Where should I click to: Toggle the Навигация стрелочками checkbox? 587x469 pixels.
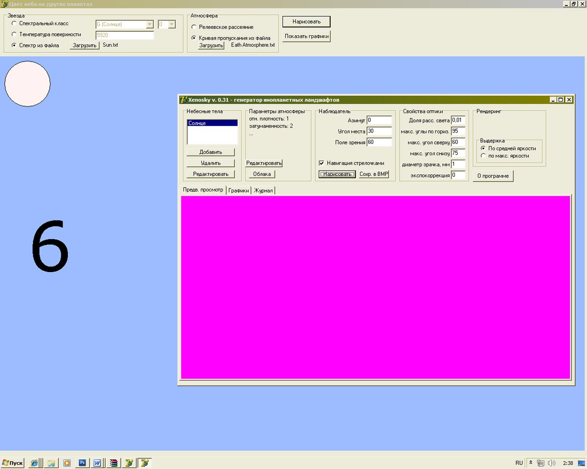[x=321, y=163]
